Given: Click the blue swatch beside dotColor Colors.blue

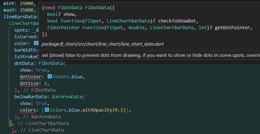Looking at the screenshot, I should (50, 76).
